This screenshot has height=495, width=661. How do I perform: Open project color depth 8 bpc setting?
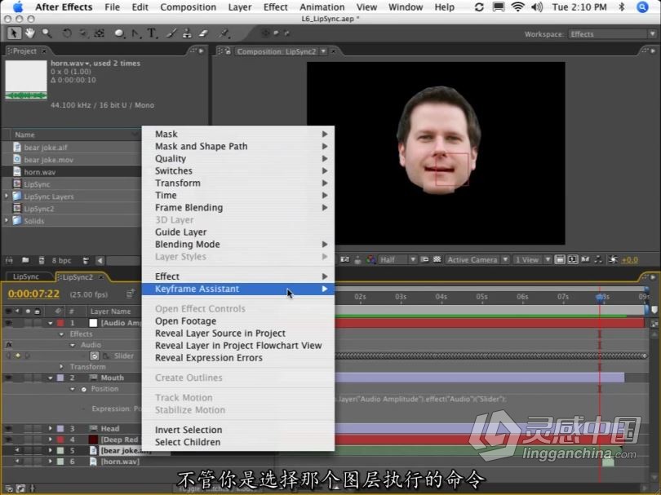[x=61, y=260]
